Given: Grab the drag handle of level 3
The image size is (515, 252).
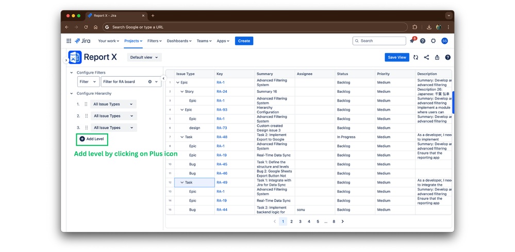Looking at the screenshot, I should tap(87, 128).
